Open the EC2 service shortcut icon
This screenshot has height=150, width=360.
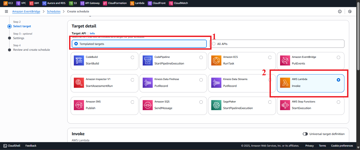tap(5, 3)
